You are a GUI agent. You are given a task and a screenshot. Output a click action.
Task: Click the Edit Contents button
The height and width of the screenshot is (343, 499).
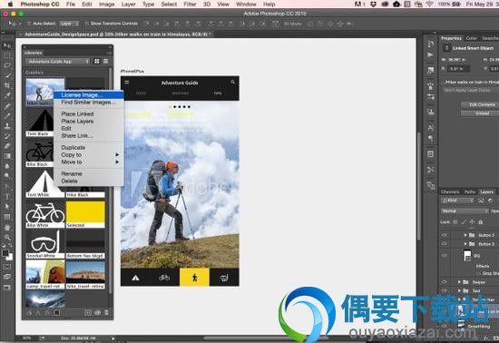point(482,104)
